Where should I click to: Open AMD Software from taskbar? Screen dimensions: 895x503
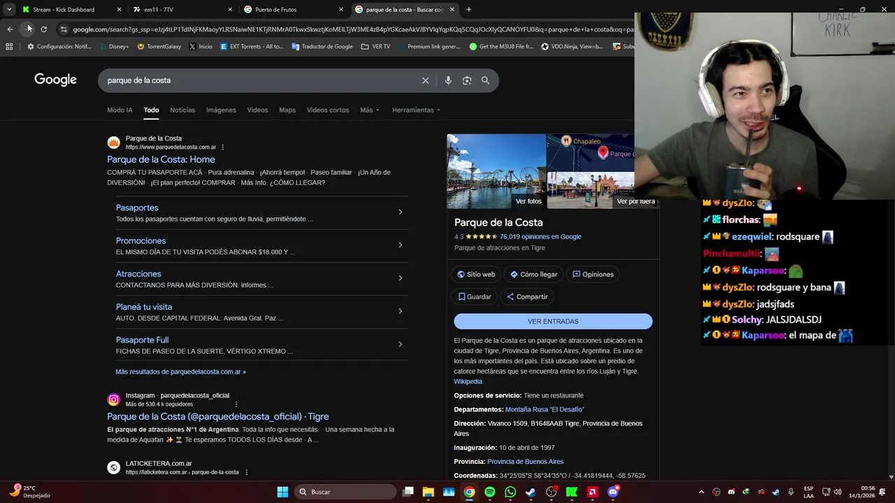coord(592,492)
